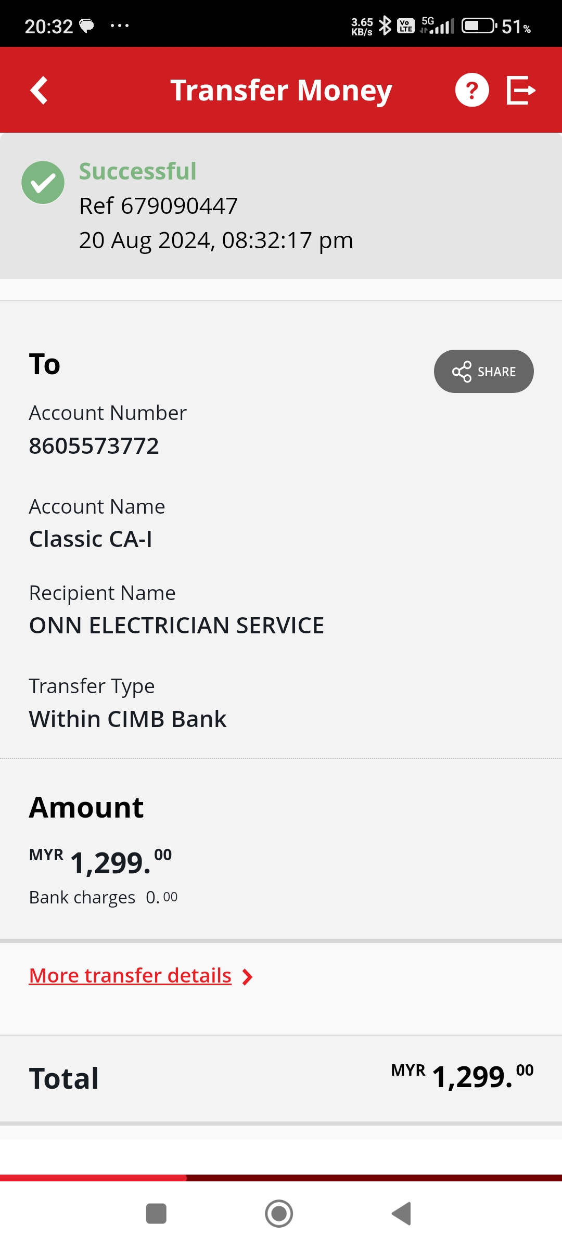
Task: Tap the chat bubble notification icon
Action: (x=86, y=26)
